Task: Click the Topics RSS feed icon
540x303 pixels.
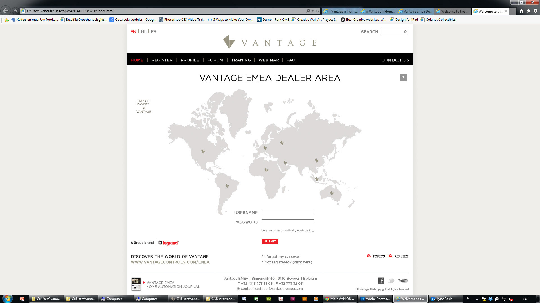Action: tap(368, 256)
